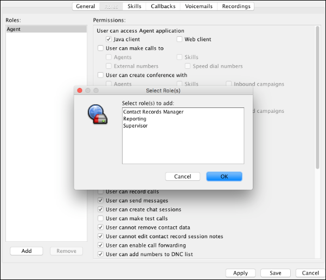The height and width of the screenshot is (280, 326).
Task: Toggle User can enable call forwarding
Action: point(100,245)
